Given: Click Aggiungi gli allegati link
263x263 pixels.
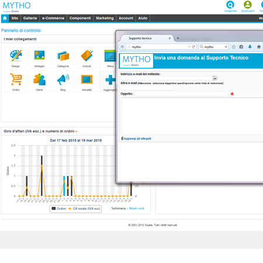Looking at the screenshot, I should tap(137, 139).
